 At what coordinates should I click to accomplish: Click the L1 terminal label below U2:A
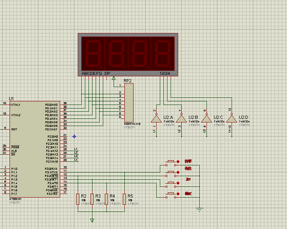click(x=154, y=131)
